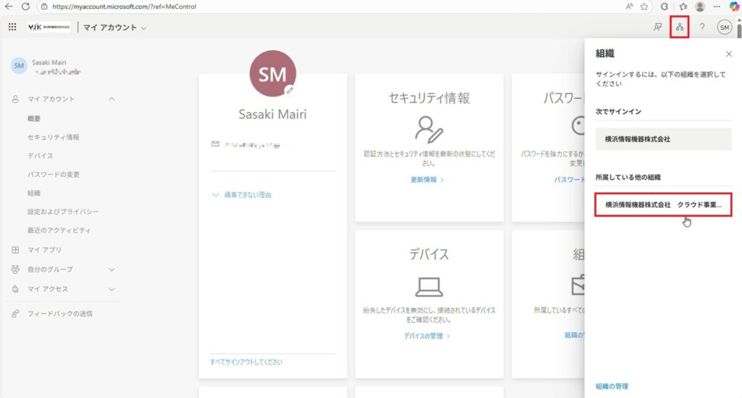Click the organization switcher icon in header

click(679, 28)
